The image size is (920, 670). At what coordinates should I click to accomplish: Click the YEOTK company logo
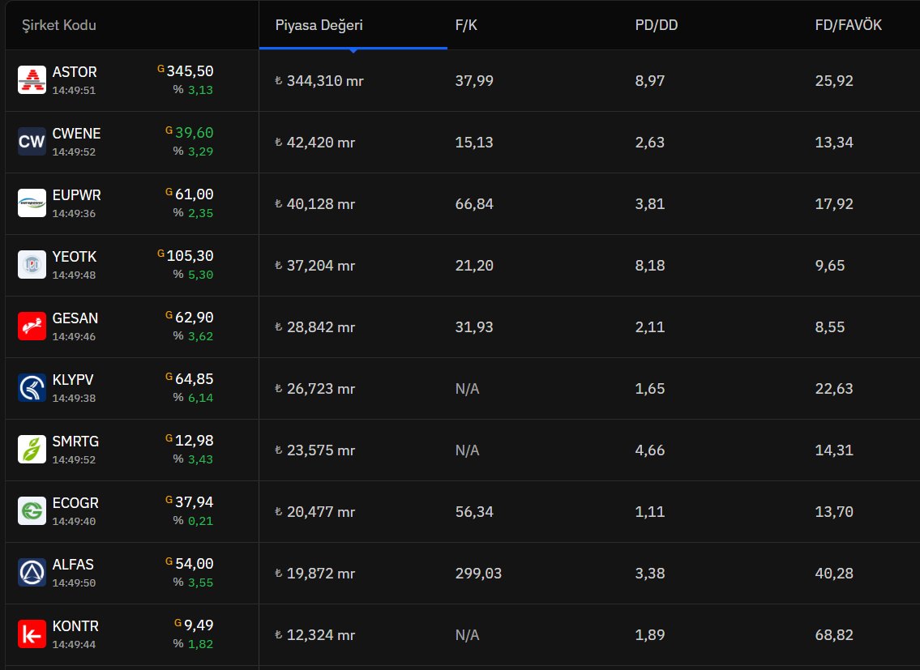[32, 265]
